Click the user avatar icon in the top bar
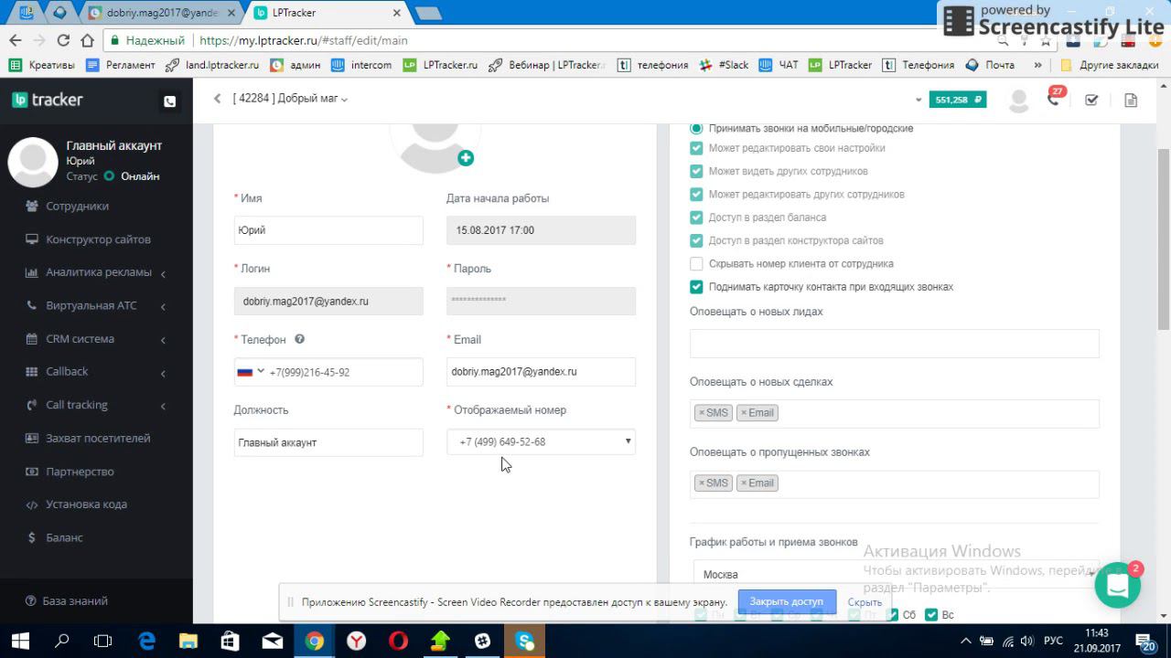Screen dimensions: 1171x658 click(x=1018, y=100)
